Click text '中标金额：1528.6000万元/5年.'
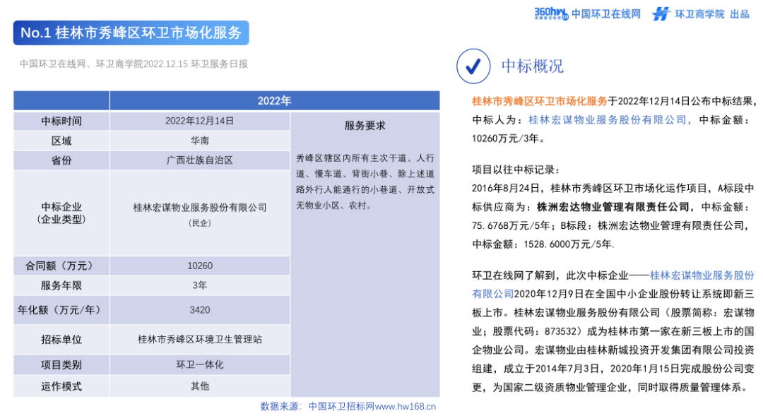Screen dimensions: 763x416 [x=543, y=244]
